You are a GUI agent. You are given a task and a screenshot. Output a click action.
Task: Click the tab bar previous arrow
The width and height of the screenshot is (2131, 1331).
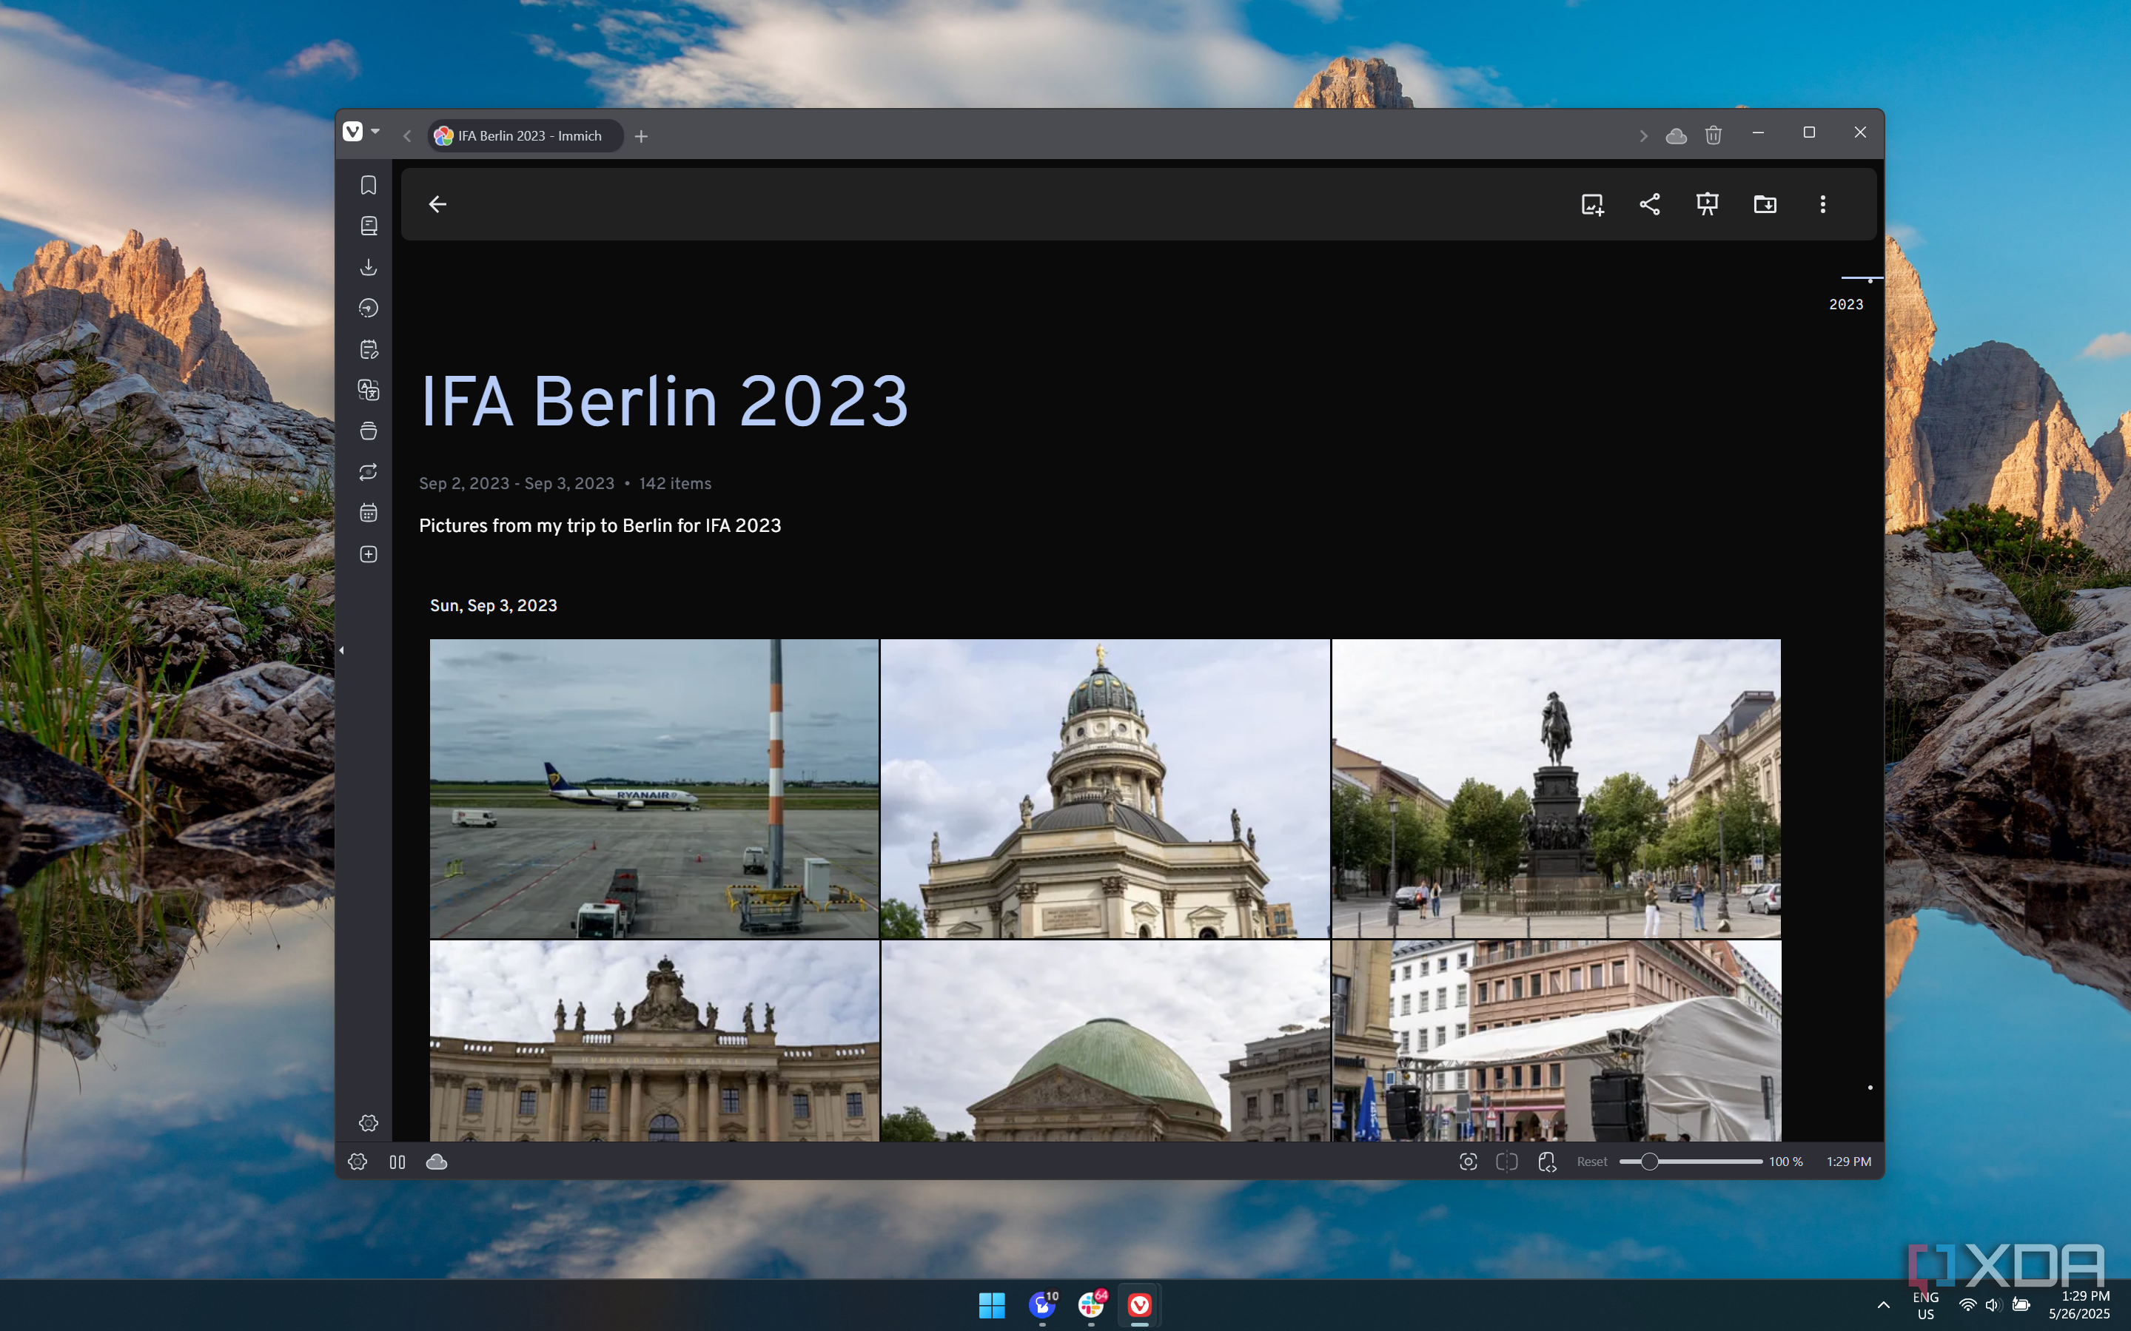(407, 135)
